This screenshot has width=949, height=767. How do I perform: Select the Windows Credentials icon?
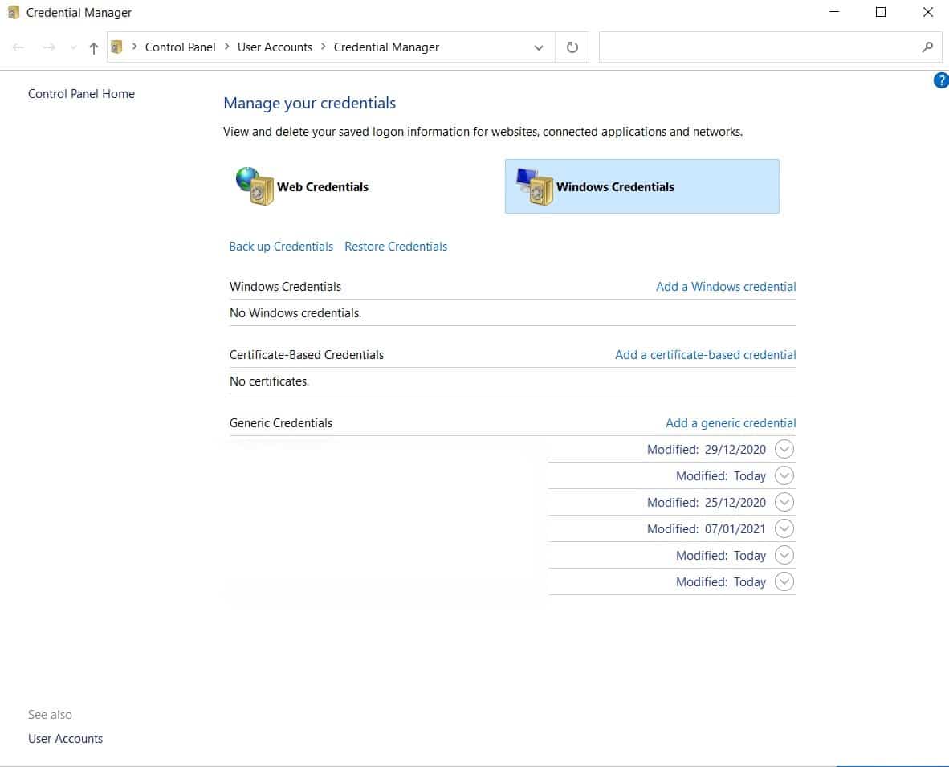534,186
